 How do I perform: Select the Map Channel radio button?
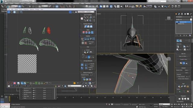(x=177, y=76)
